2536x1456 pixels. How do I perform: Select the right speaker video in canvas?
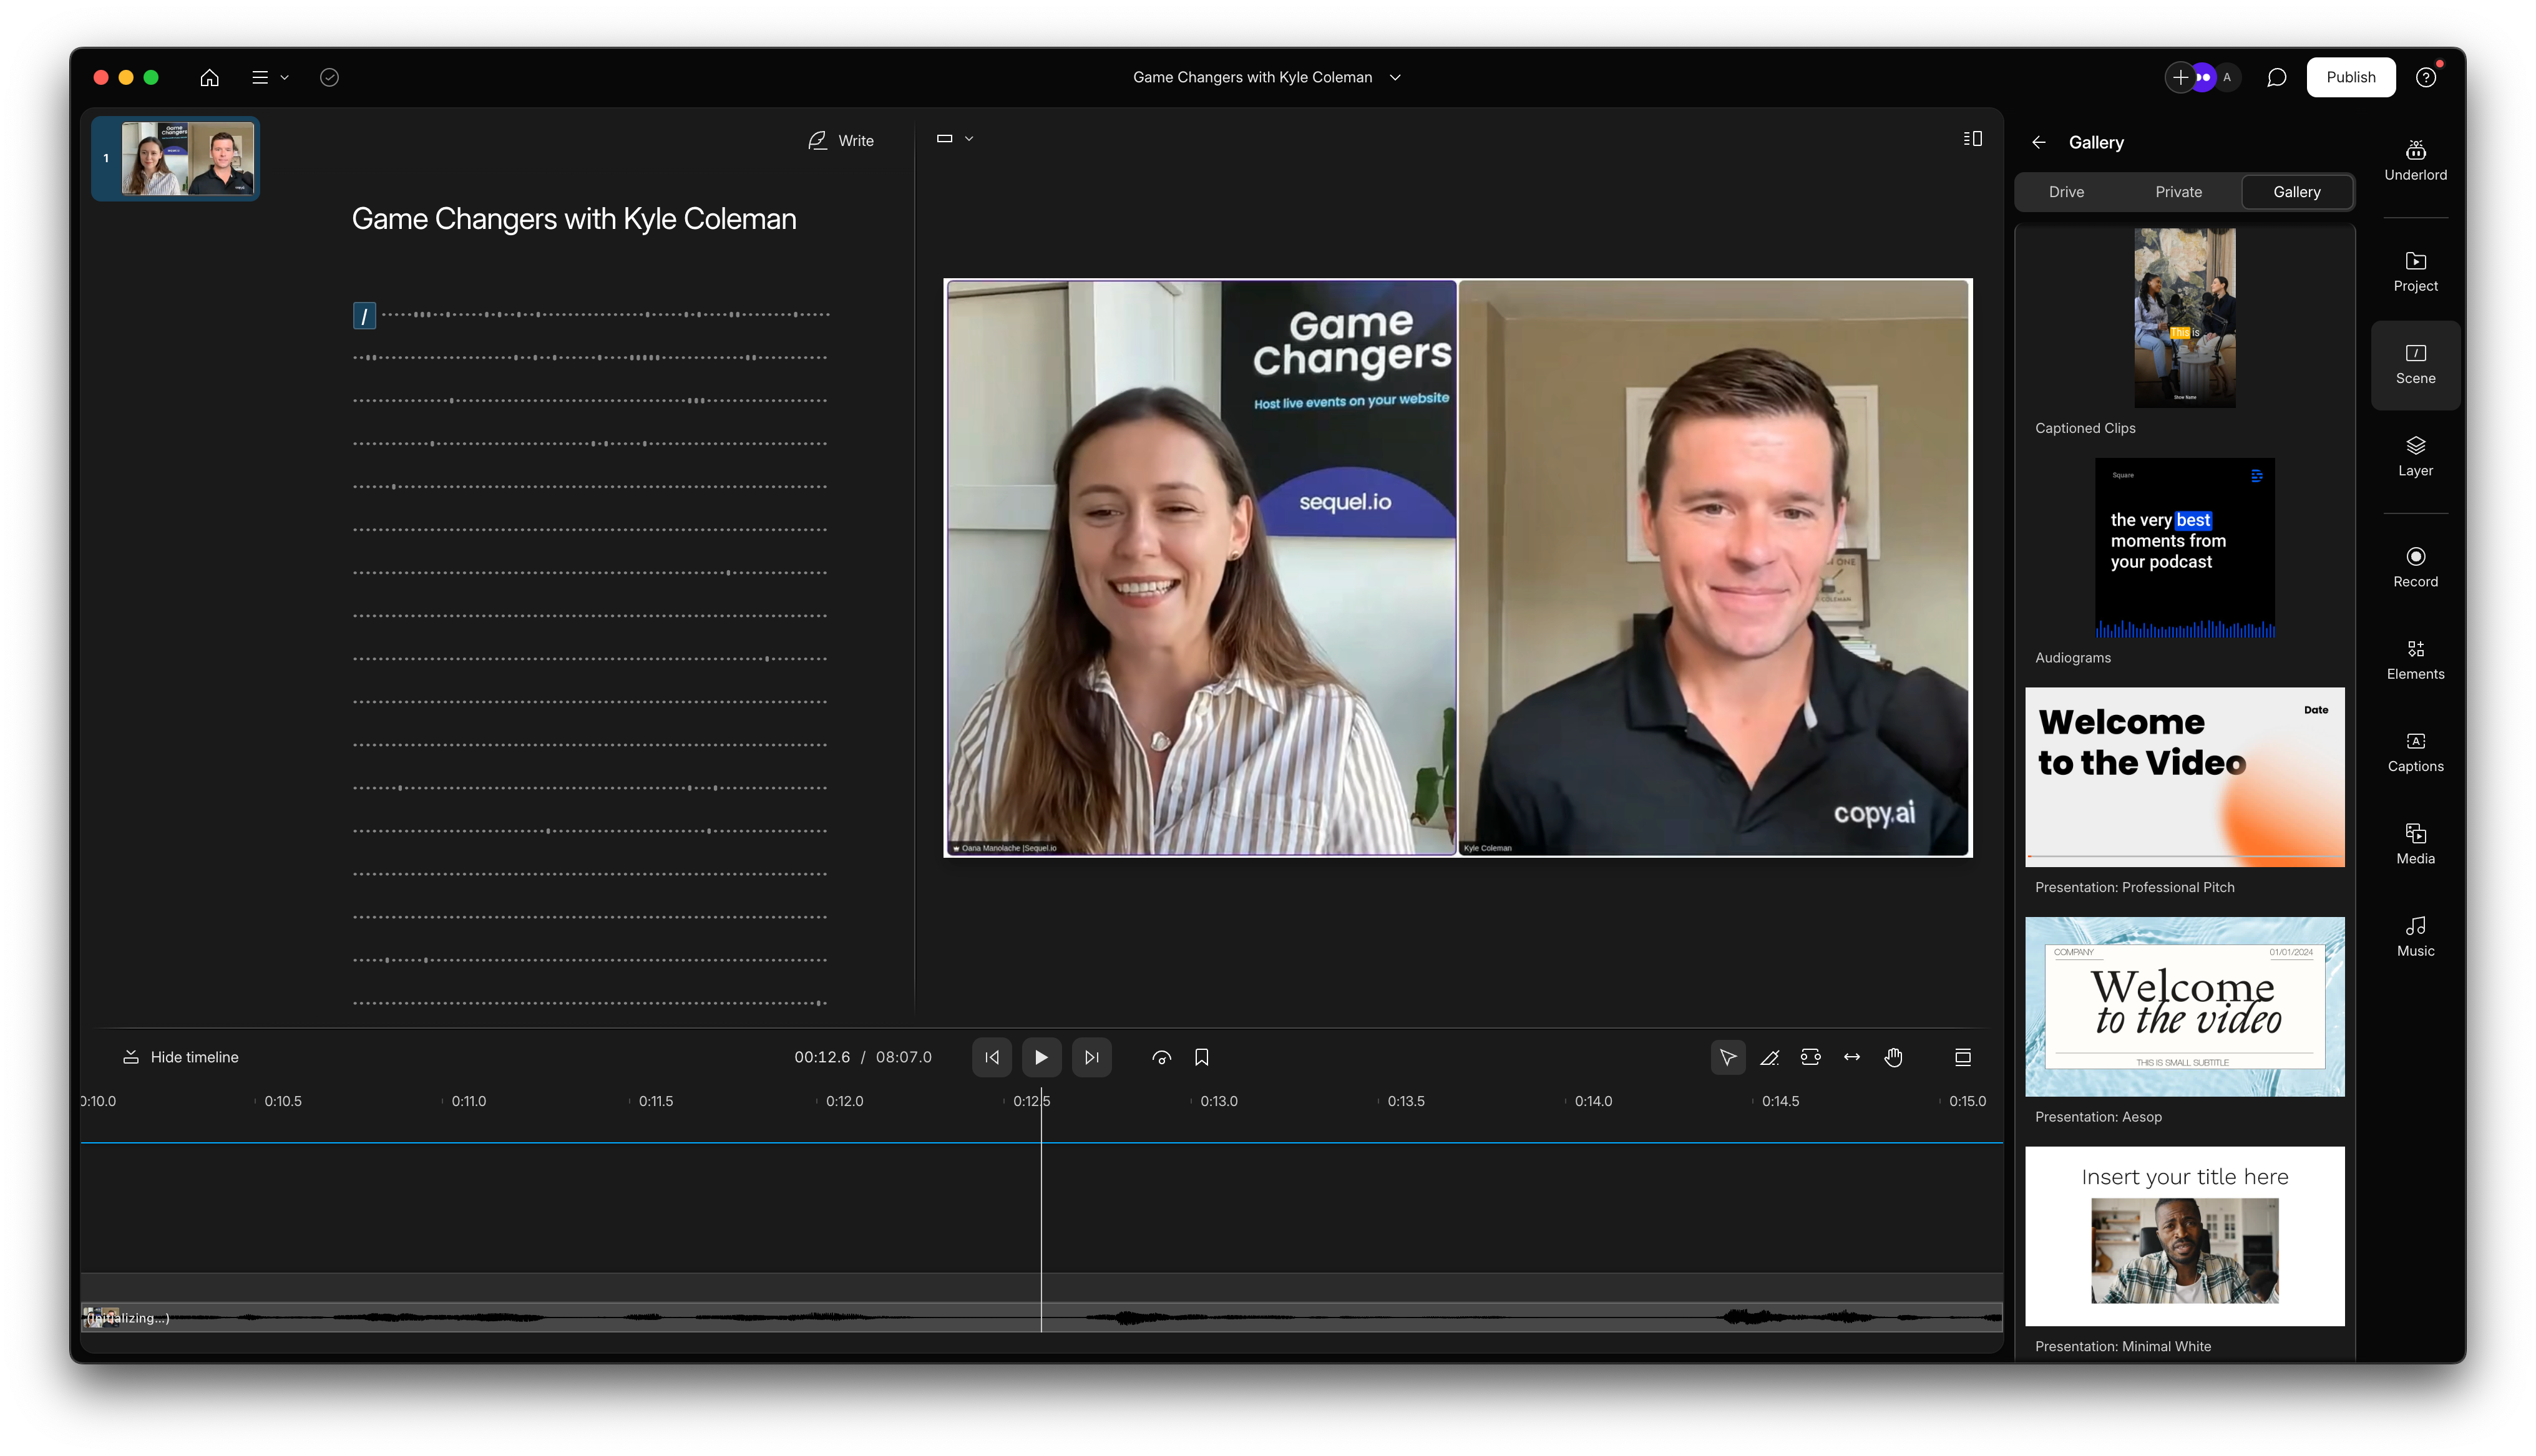(1714, 568)
